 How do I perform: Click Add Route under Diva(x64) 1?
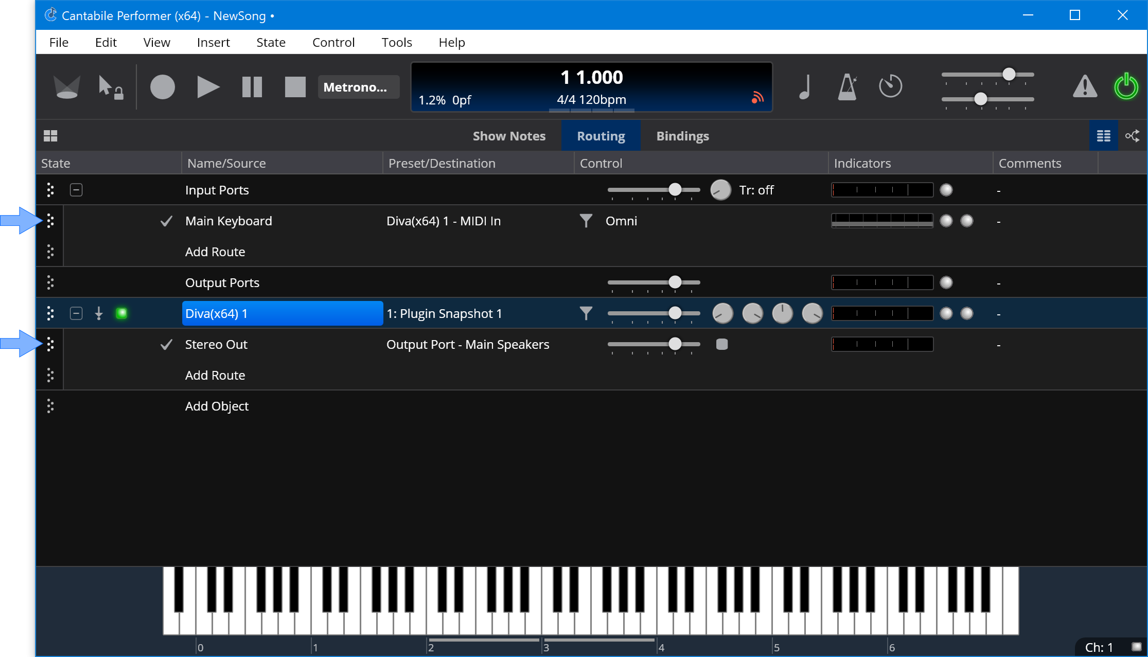tap(215, 375)
